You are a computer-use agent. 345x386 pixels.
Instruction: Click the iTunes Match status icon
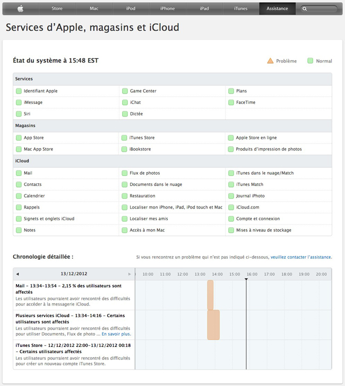pos(231,184)
